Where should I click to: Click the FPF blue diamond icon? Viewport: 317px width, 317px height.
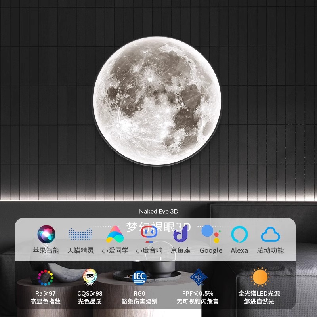(x=199, y=277)
